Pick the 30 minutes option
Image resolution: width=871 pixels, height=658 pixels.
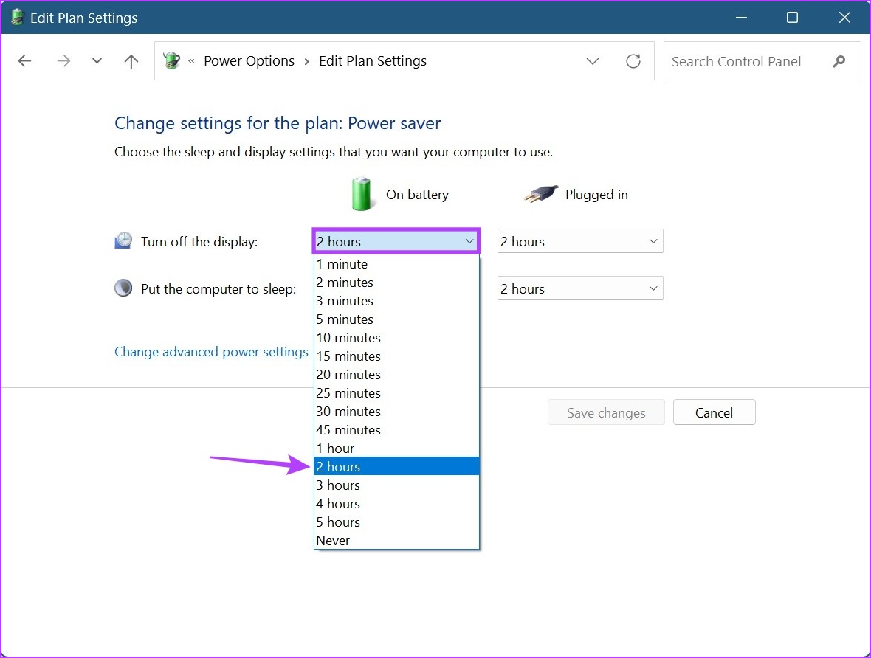396,412
